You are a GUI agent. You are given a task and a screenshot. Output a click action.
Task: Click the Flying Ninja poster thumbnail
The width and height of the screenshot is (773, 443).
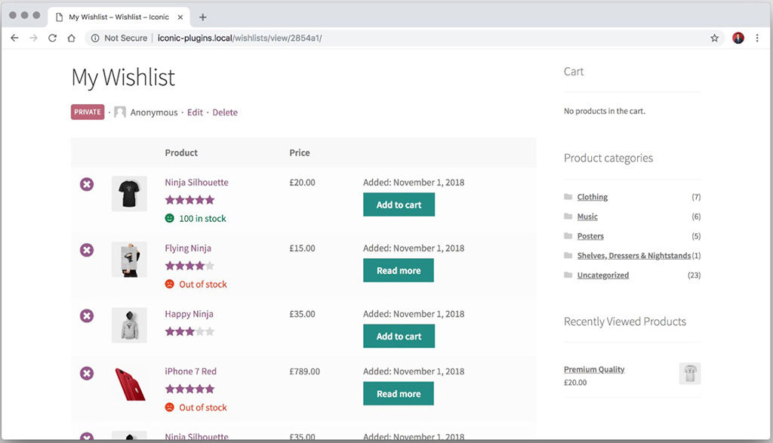(129, 260)
